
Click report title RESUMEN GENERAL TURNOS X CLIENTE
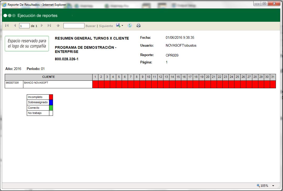click(92, 38)
